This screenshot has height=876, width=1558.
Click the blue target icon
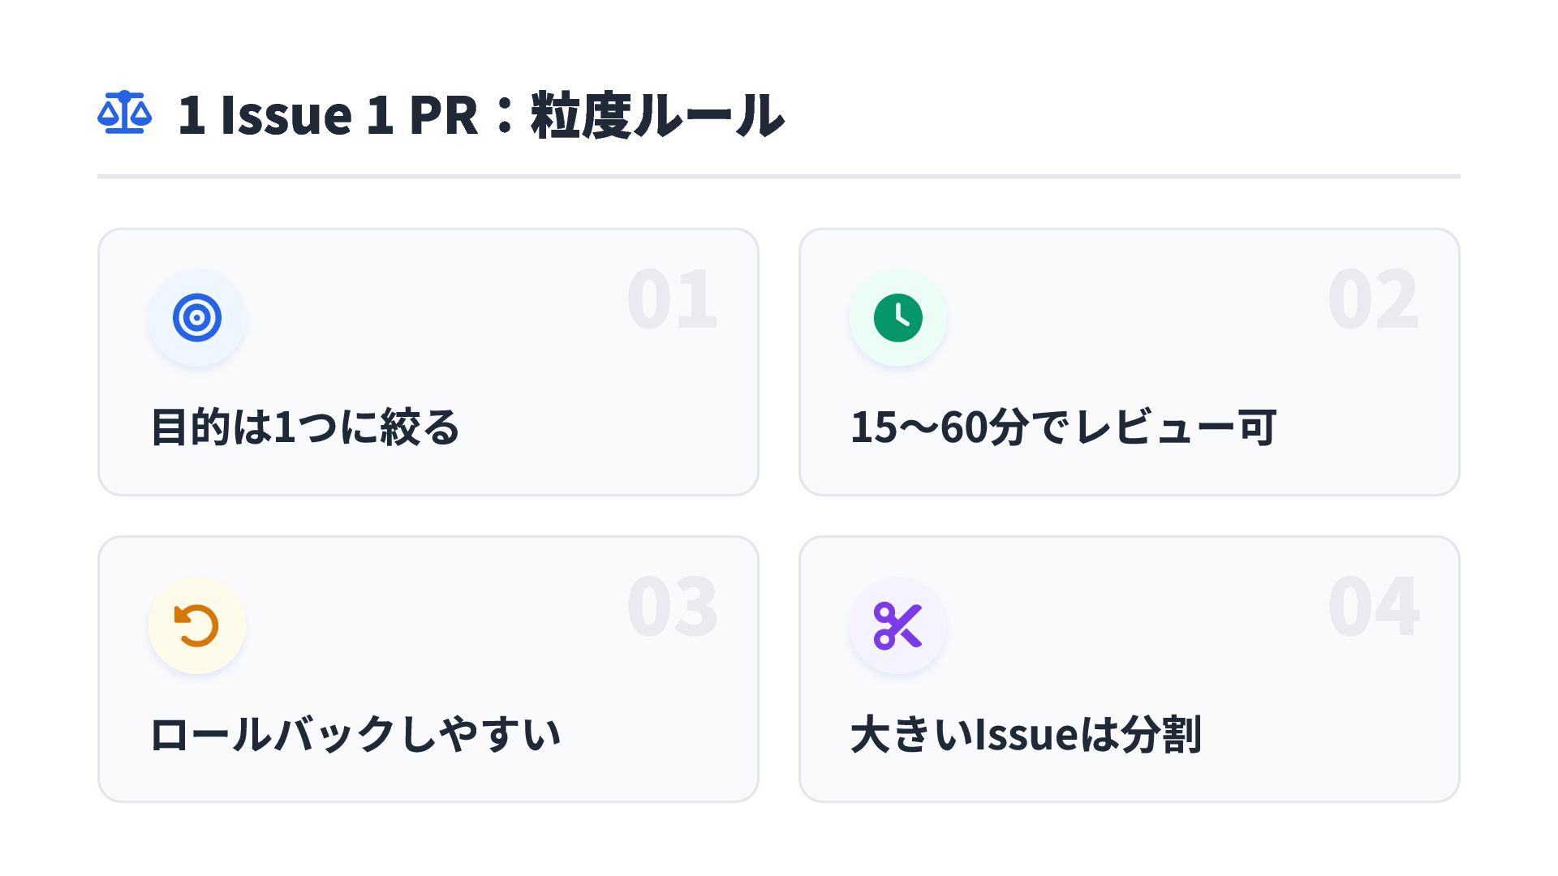tap(197, 317)
